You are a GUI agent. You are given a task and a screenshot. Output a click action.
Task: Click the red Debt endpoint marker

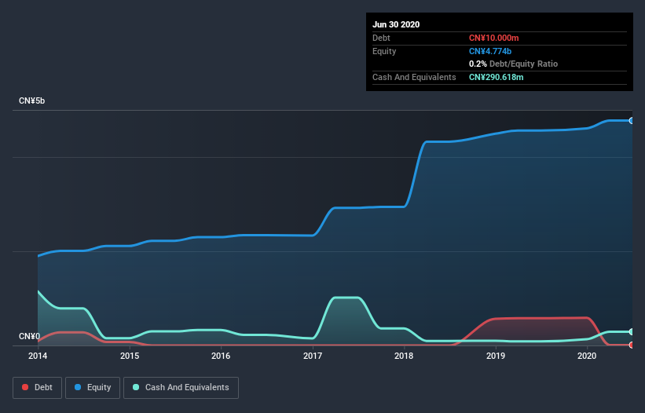click(632, 345)
